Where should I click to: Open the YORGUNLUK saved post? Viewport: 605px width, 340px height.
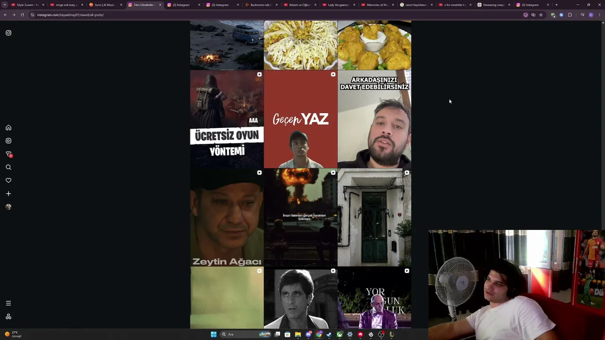click(x=374, y=298)
